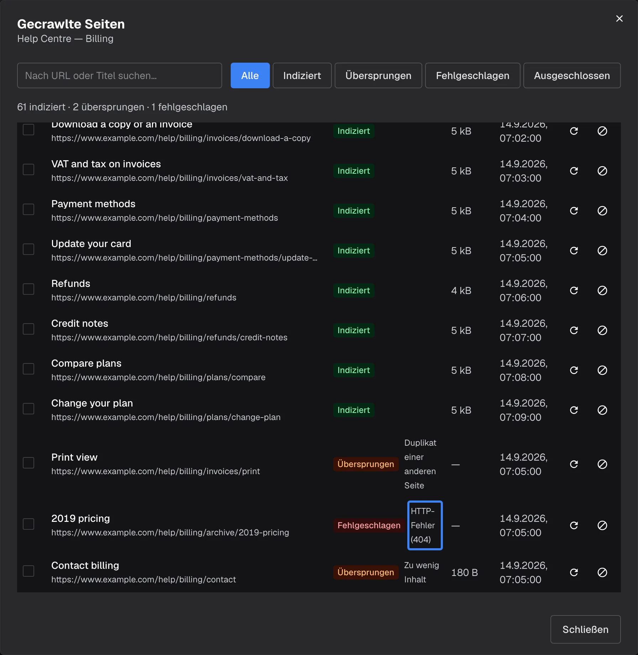This screenshot has height=655, width=638.
Task: Filter list to Ausgeschlossen pages
Action: pos(572,75)
